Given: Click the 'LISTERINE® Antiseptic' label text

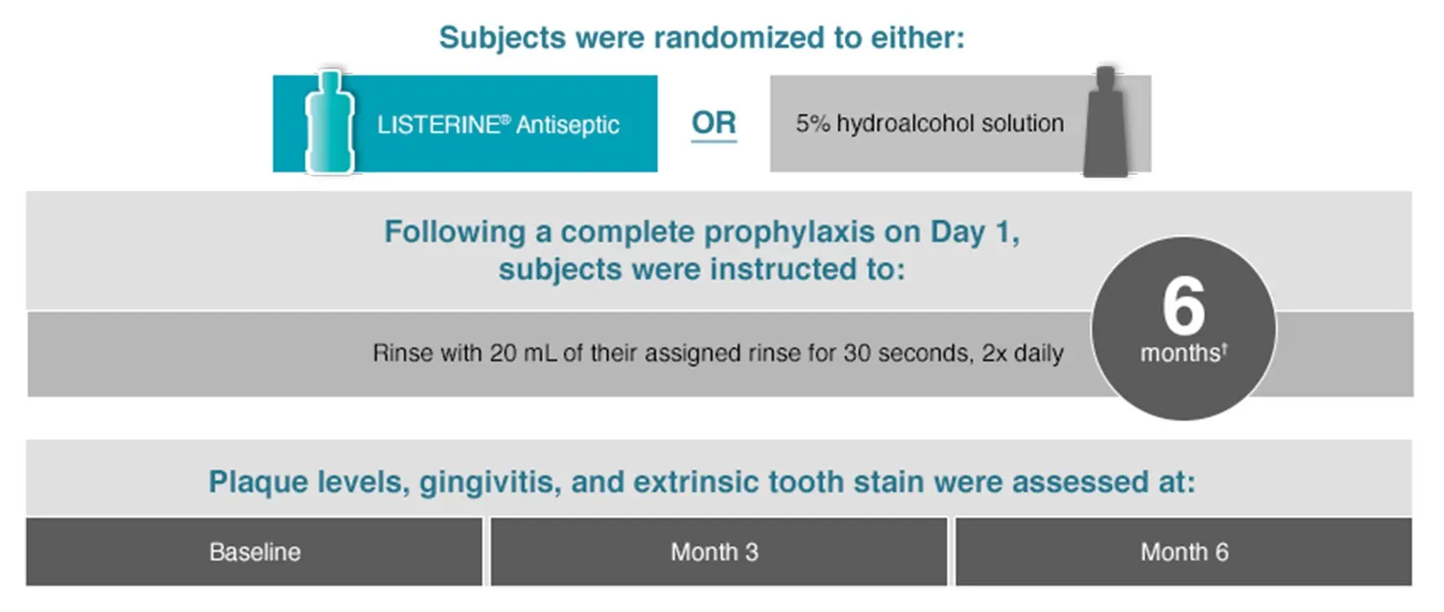Looking at the screenshot, I should tap(498, 125).
